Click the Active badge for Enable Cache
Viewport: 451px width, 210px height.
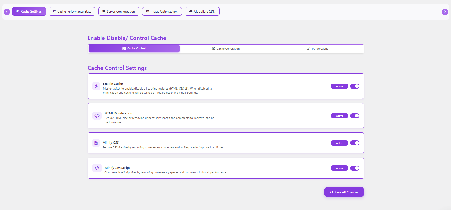[x=339, y=86]
